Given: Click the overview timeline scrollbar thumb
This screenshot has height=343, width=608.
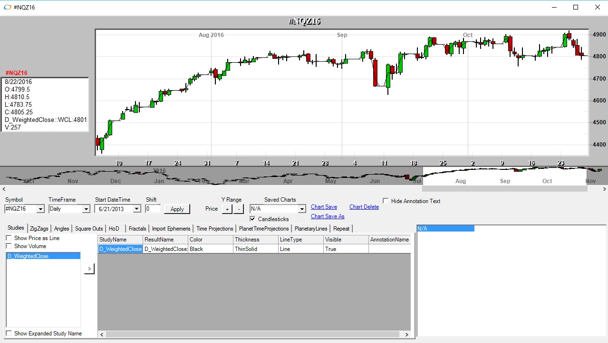Looking at the screenshot, I should (505, 189).
